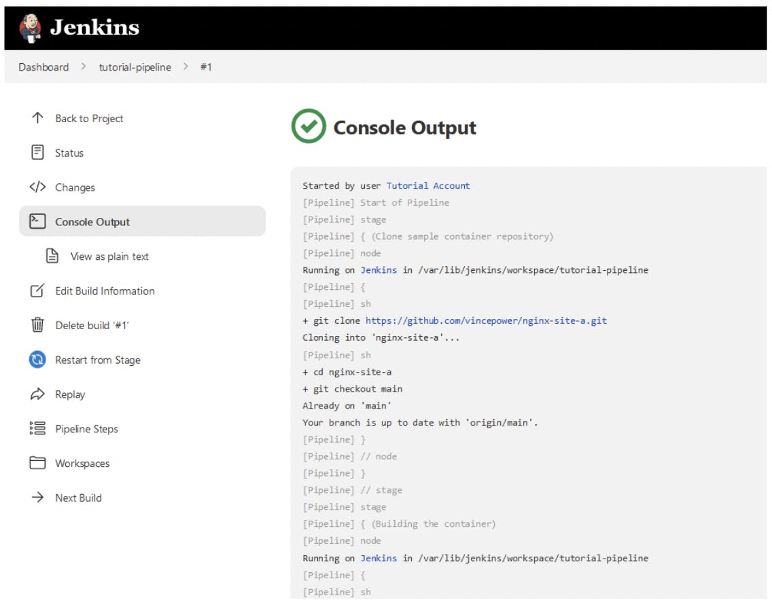772x600 pixels.
Task: Open the Changes page
Action: tap(75, 187)
